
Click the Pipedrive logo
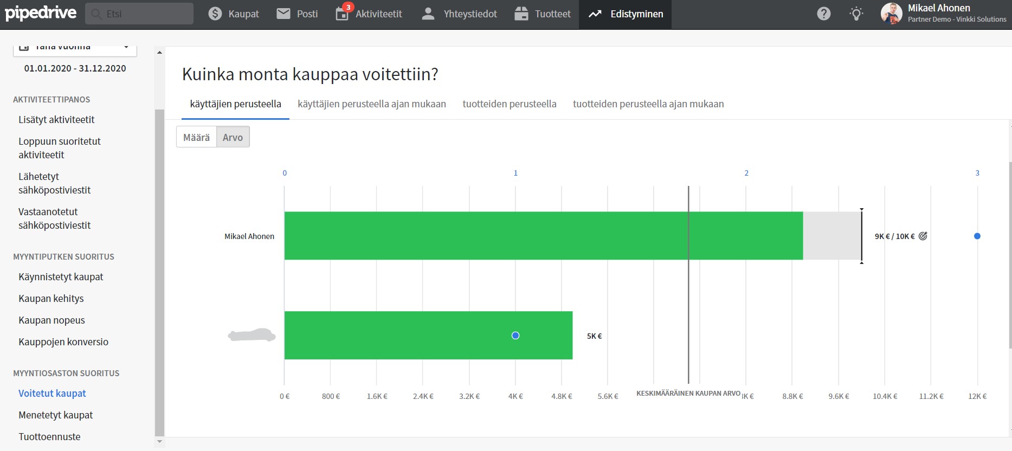click(41, 13)
